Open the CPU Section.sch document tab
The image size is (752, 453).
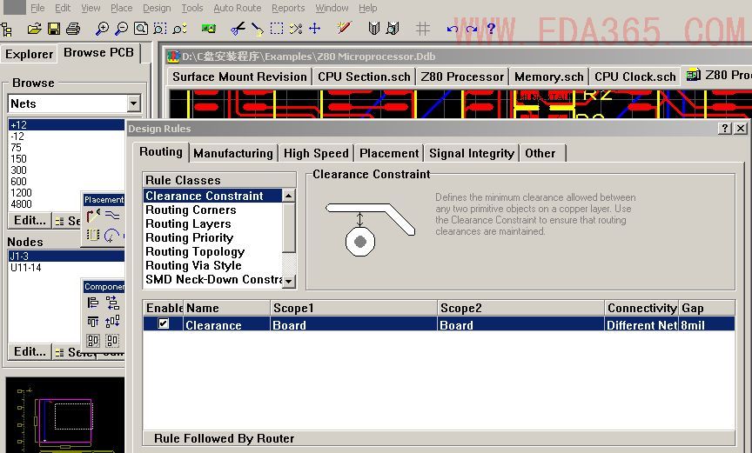pos(364,77)
